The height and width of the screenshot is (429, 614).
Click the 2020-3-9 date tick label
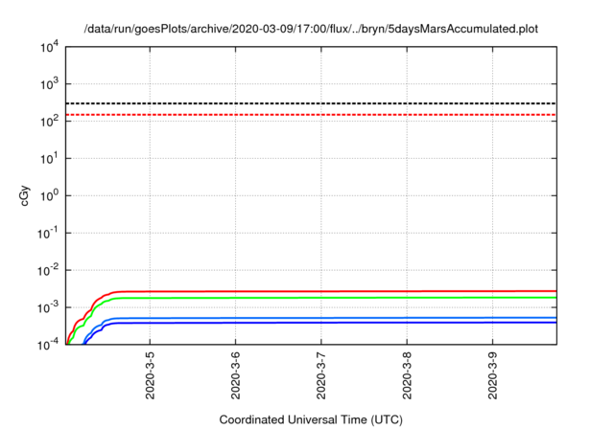[492, 375]
